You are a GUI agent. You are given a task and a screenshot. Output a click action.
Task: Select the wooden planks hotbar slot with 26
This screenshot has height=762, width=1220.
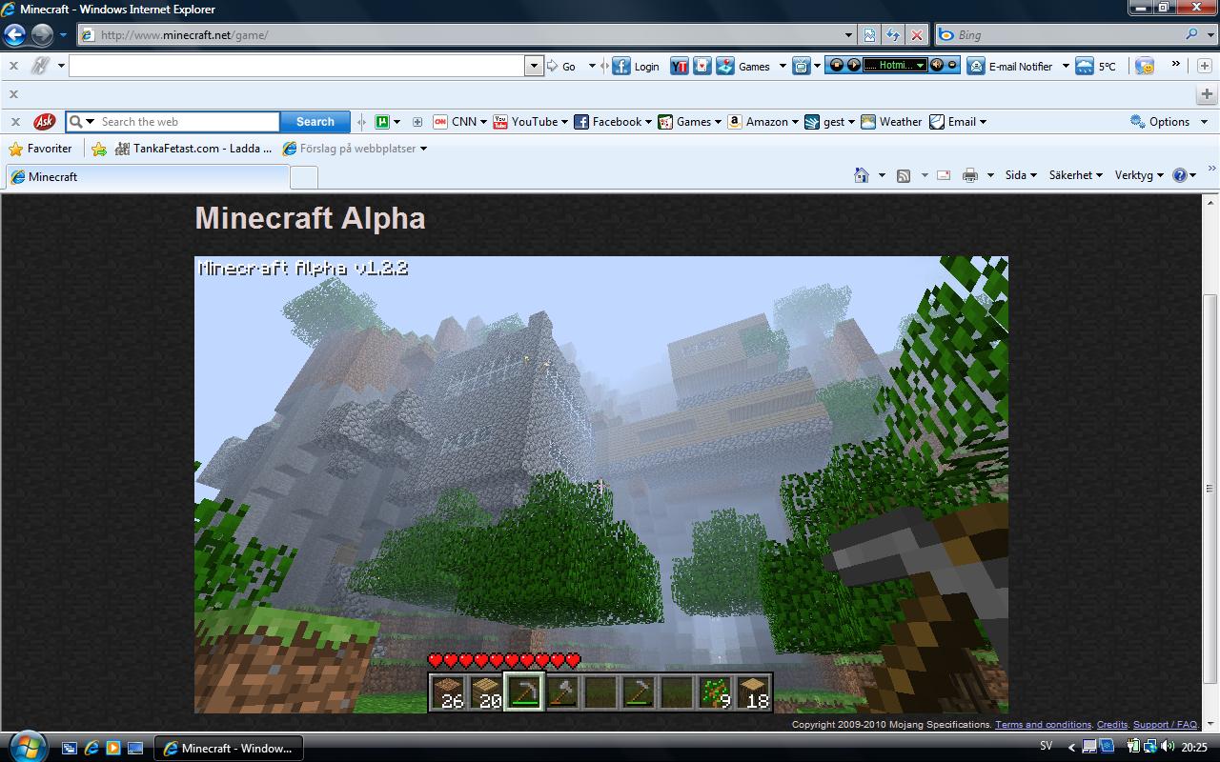pos(447,692)
